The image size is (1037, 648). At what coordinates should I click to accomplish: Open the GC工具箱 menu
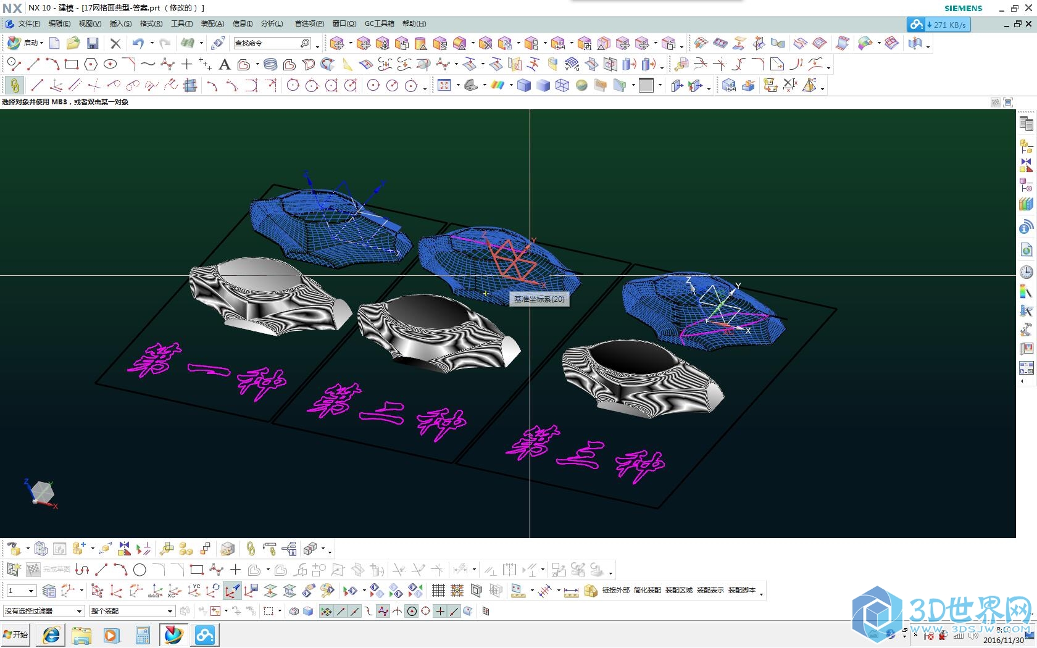[x=379, y=23]
